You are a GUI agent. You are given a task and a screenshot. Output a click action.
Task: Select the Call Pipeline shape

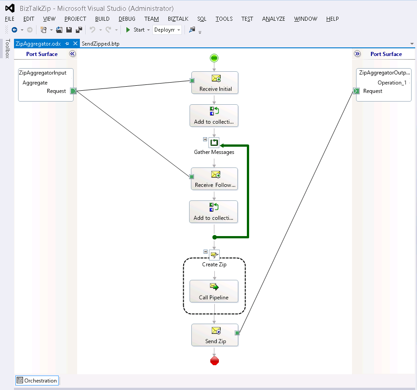pos(214,291)
